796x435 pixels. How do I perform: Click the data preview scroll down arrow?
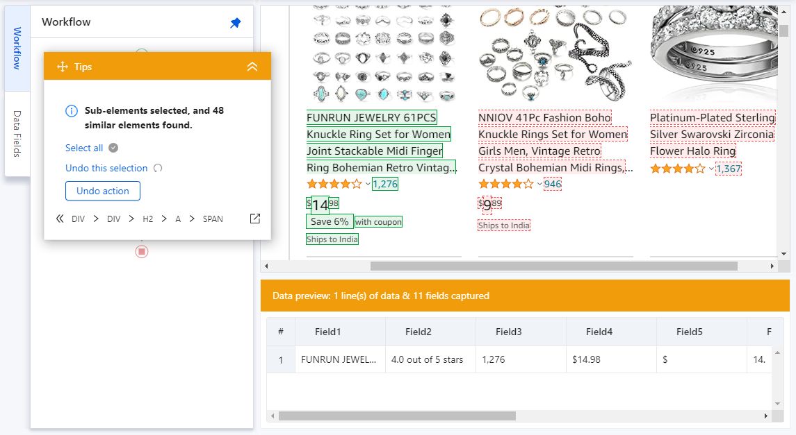pyautogui.click(x=777, y=404)
